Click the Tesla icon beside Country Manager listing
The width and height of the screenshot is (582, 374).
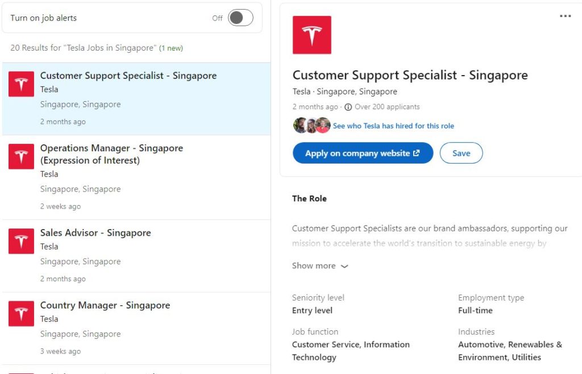[x=21, y=313]
